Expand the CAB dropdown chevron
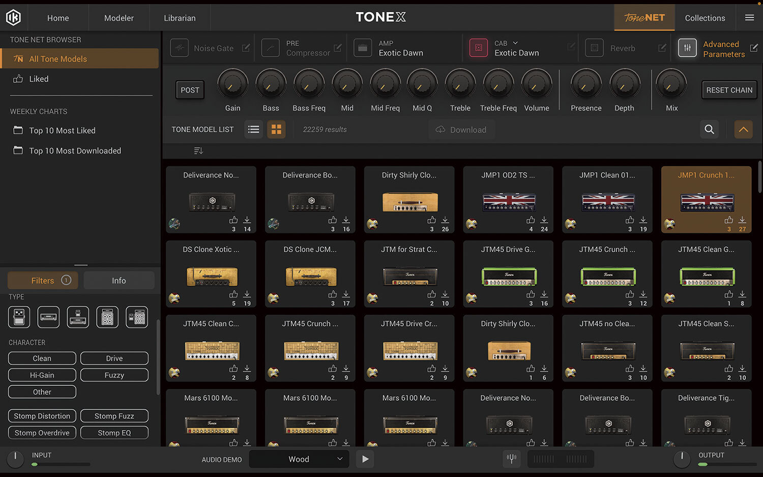Image resolution: width=763 pixels, height=477 pixels. 515,43
